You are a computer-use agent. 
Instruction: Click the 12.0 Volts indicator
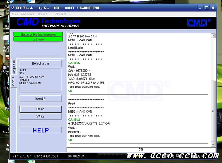(x=38, y=39)
